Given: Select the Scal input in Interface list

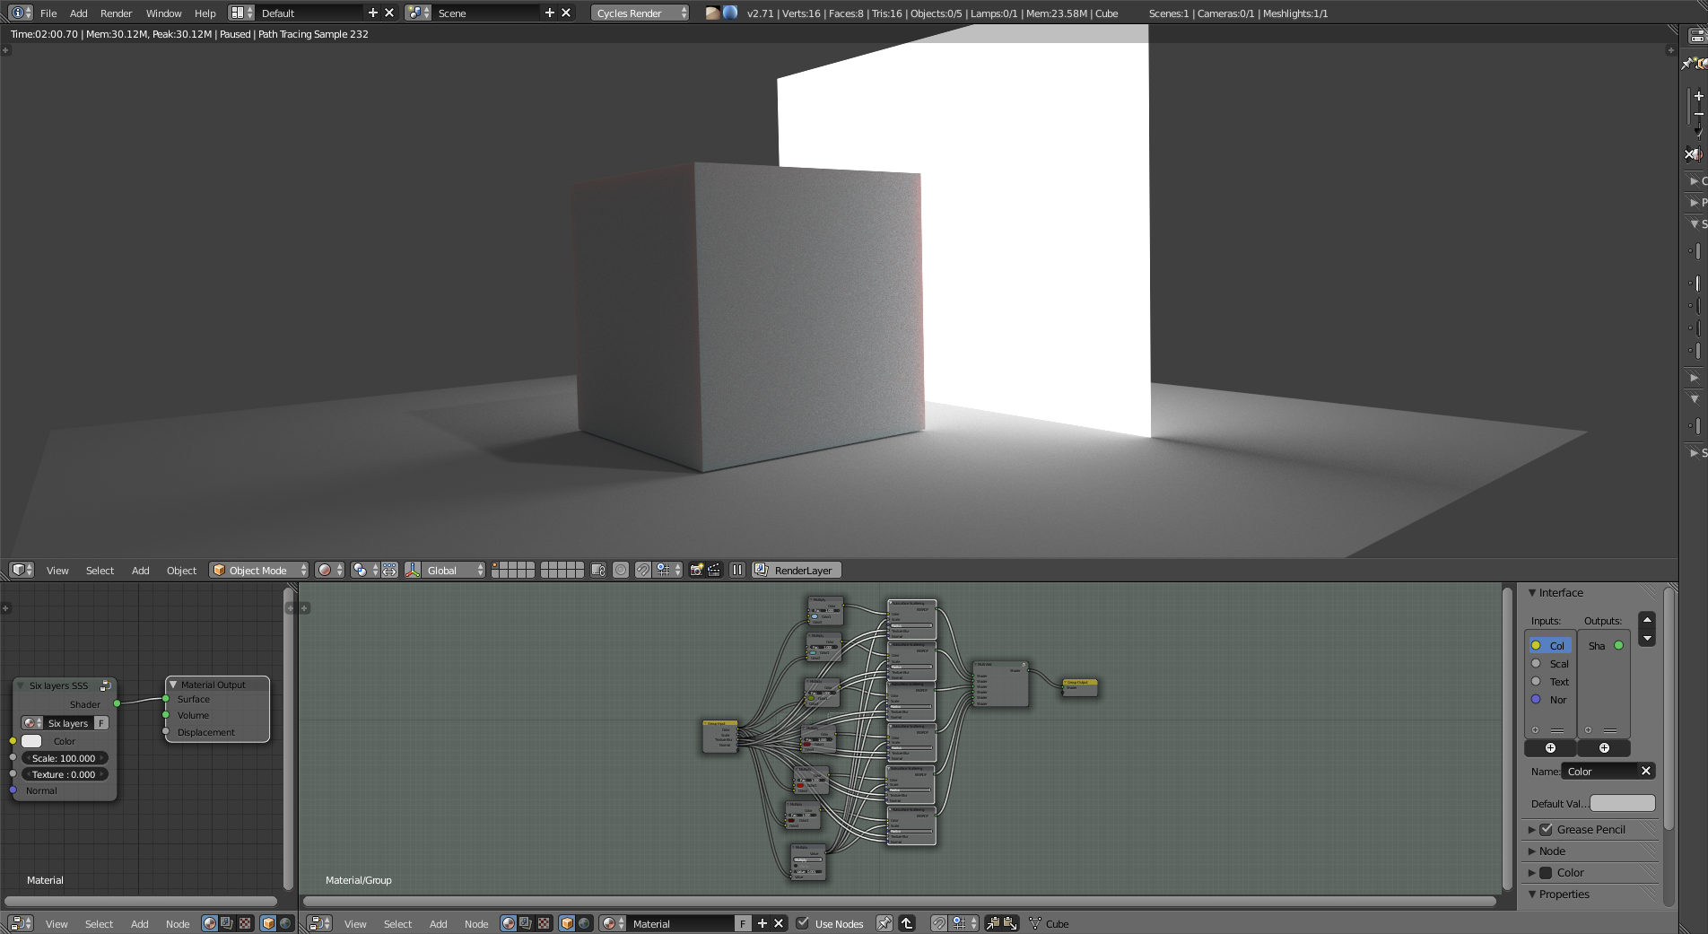Looking at the screenshot, I should click(1550, 664).
